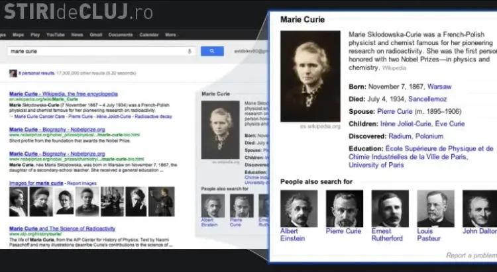Select Louis Pasteur photo in large panel

[435, 208]
